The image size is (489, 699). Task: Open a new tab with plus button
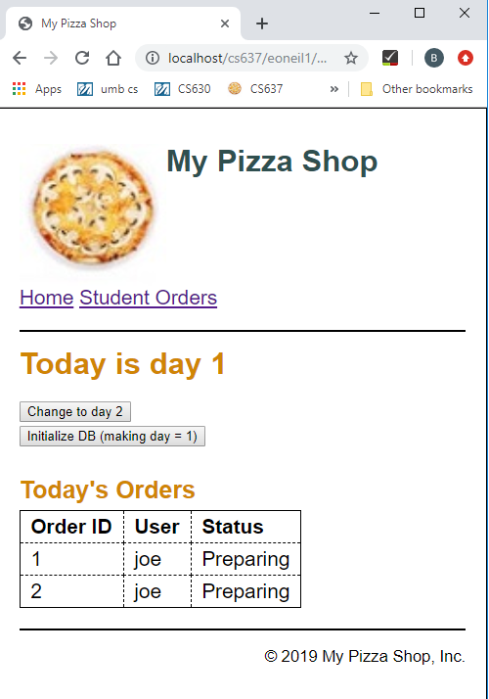click(262, 23)
